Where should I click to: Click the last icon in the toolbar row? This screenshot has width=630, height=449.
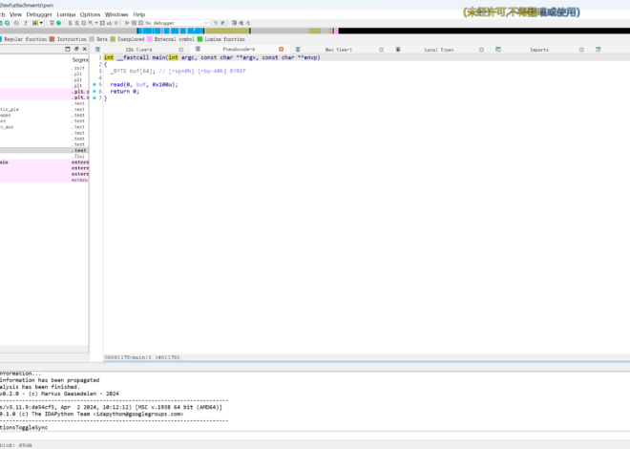(248, 23)
